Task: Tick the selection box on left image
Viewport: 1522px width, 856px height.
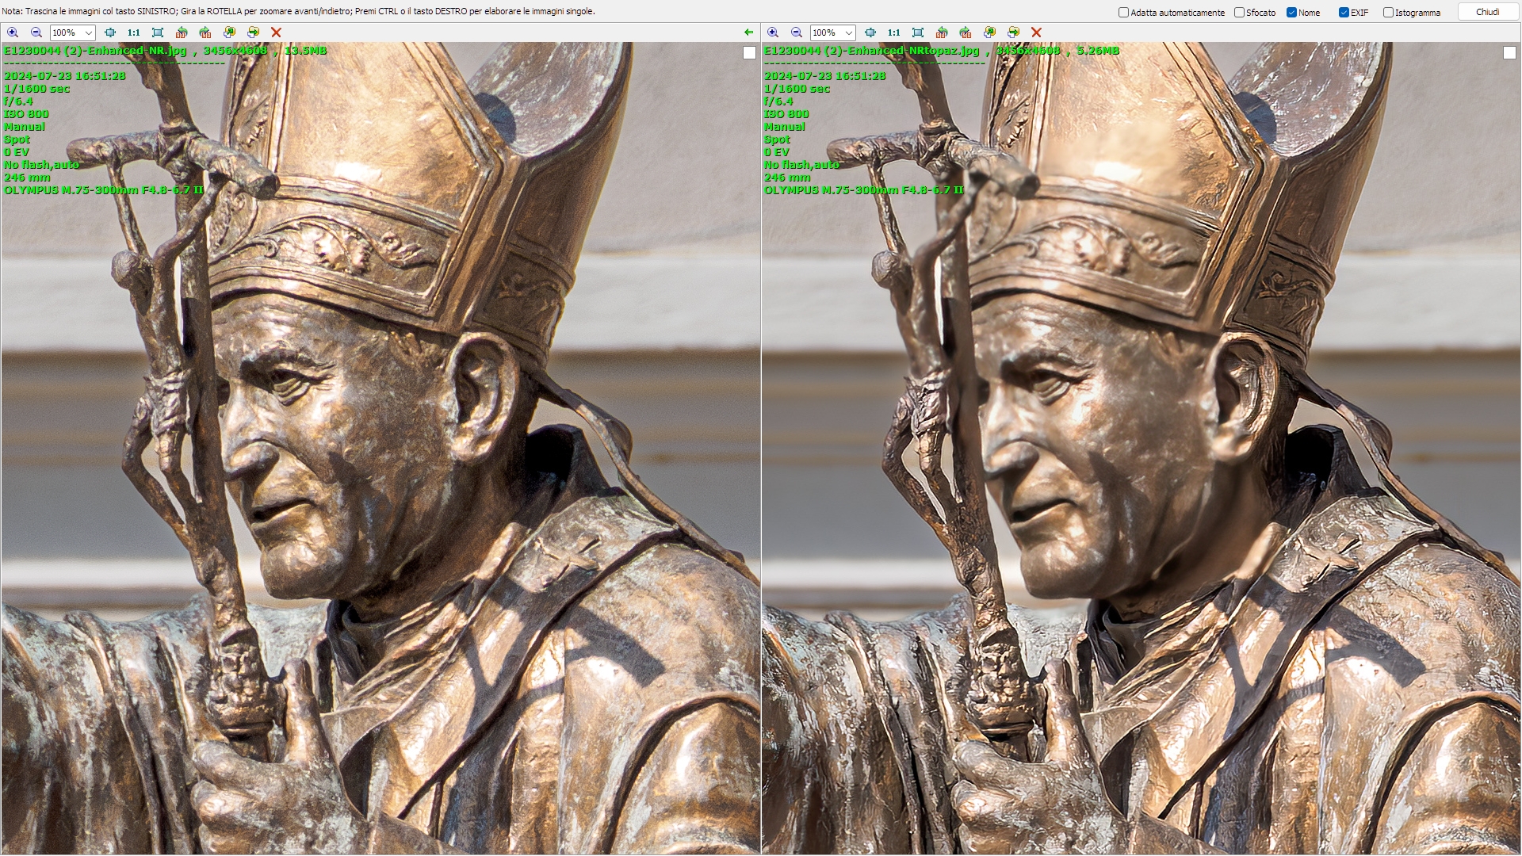Action: pyautogui.click(x=749, y=52)
